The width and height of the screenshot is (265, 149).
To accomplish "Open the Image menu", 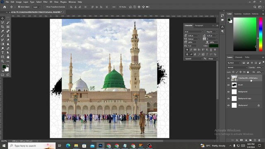I will tap(19, 2).
